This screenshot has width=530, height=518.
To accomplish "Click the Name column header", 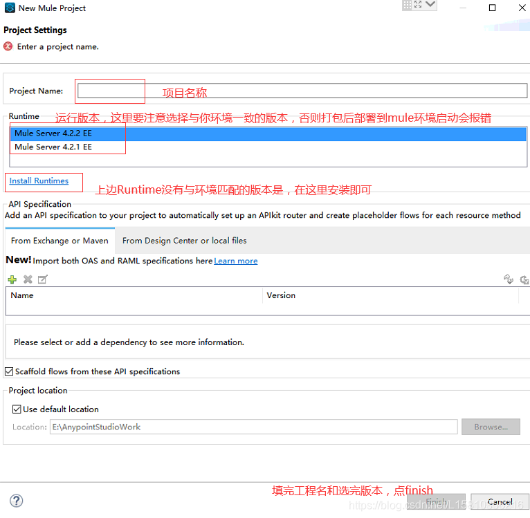I will click(x=134, y=295).
